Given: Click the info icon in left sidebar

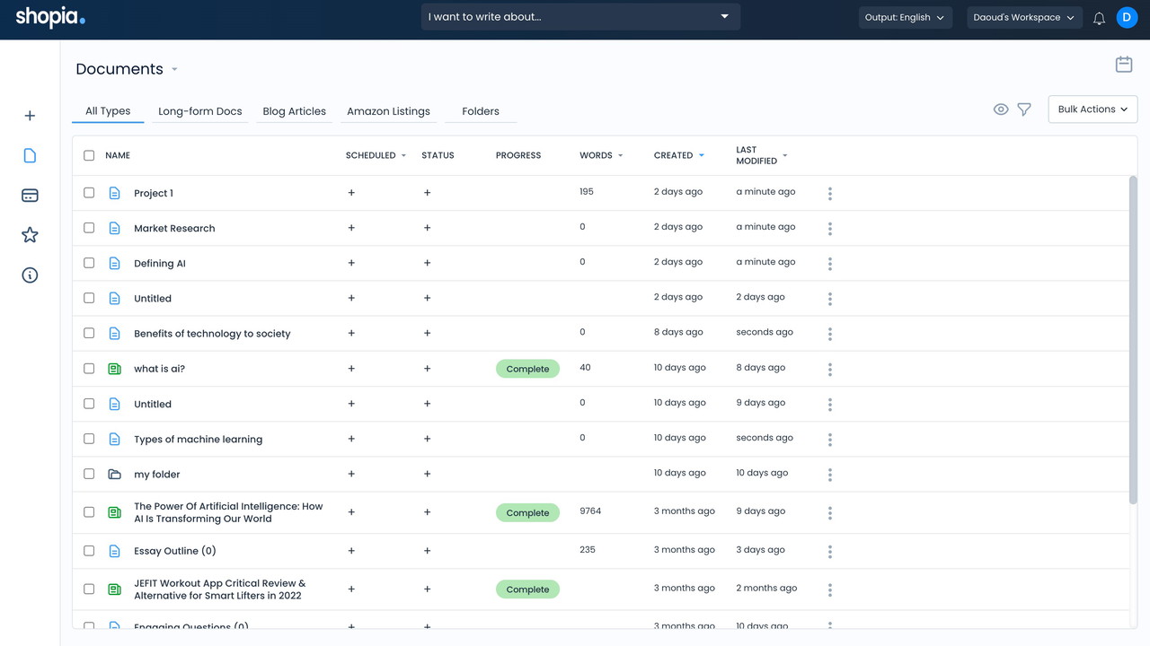Looking at the screenshot, I should coord(30,275).
